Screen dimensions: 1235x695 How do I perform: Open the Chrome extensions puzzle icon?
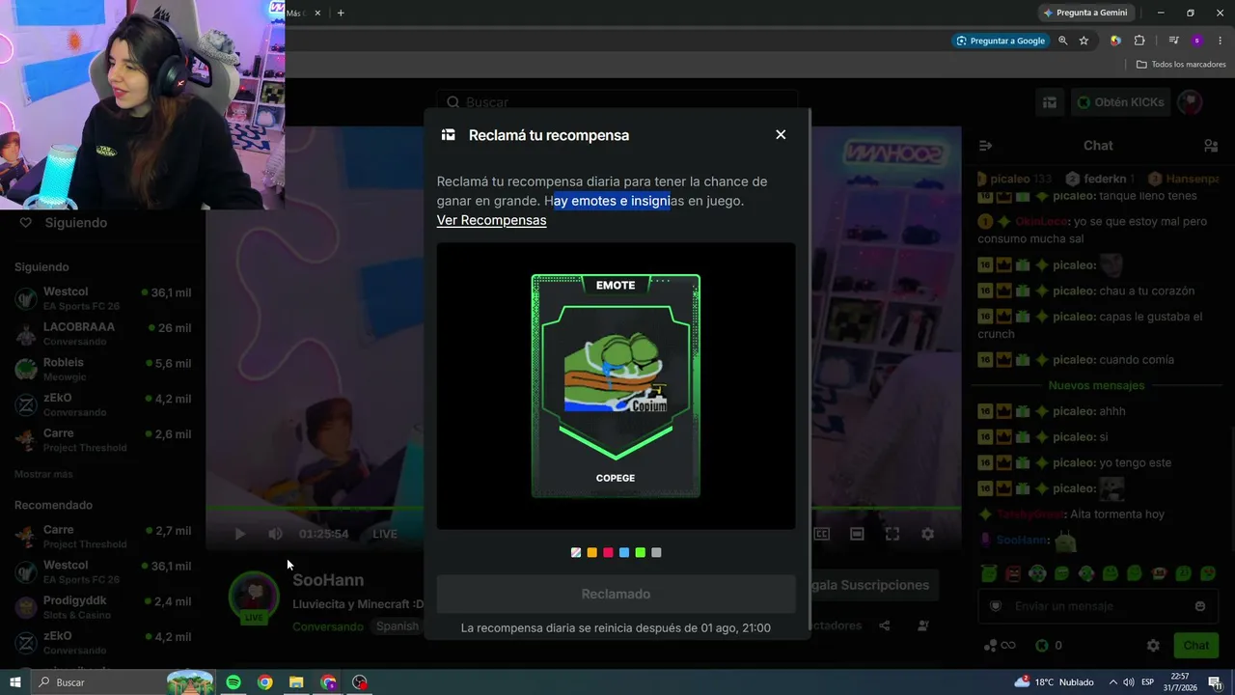1139,41
